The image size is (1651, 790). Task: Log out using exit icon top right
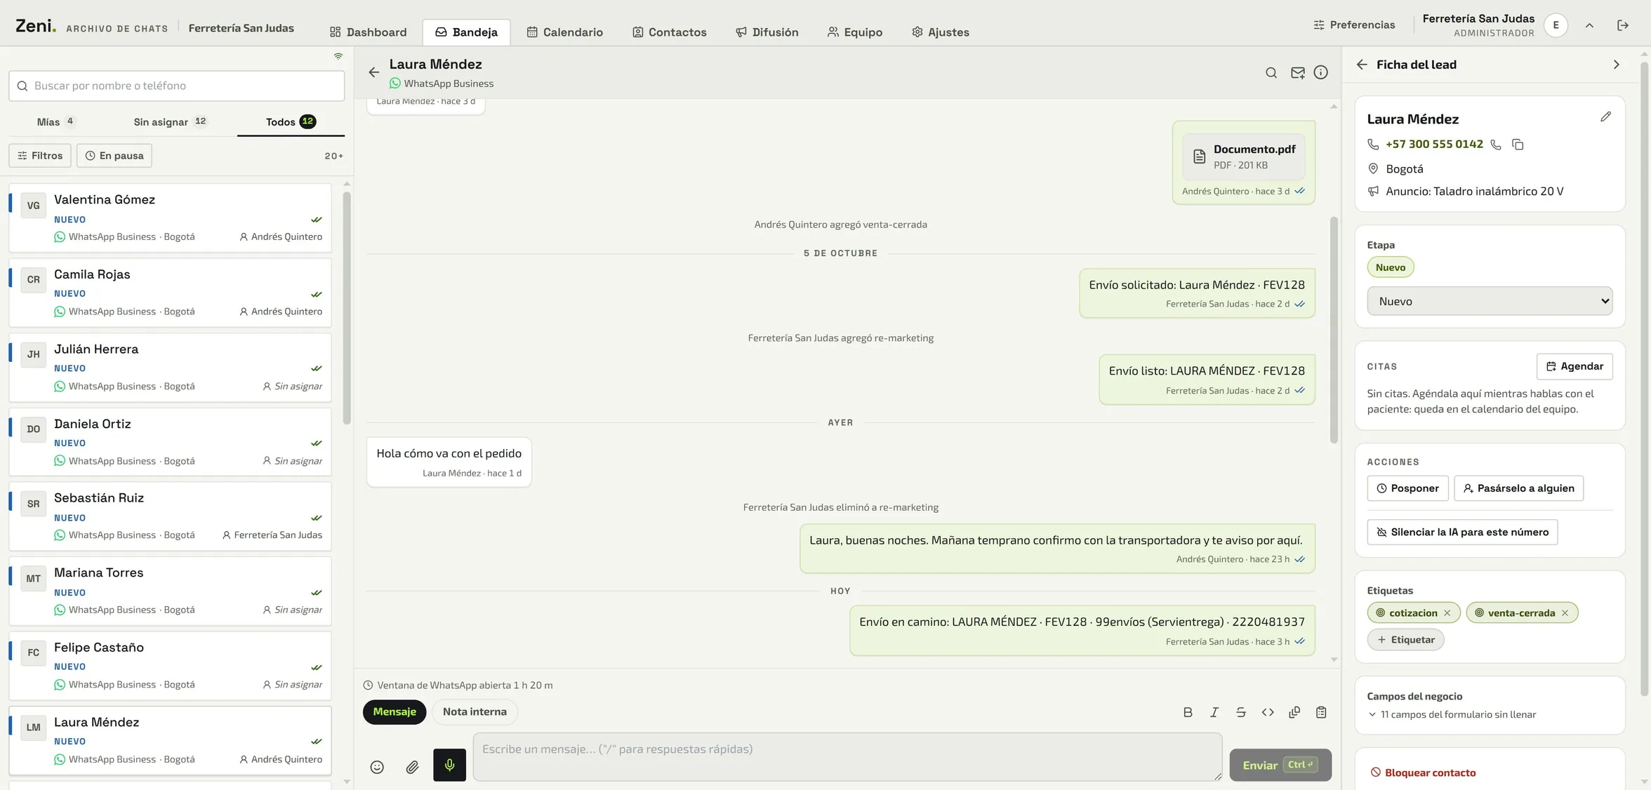tap(1623, 25)
